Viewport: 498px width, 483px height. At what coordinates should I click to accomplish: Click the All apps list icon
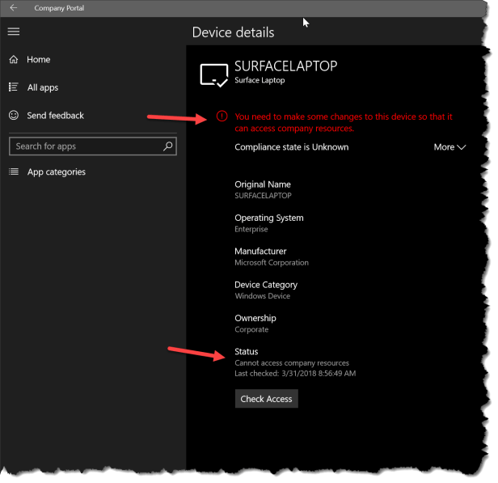[13, 87]
